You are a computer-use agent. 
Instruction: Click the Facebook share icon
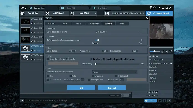pyautogui.click(x=164, y=101)
